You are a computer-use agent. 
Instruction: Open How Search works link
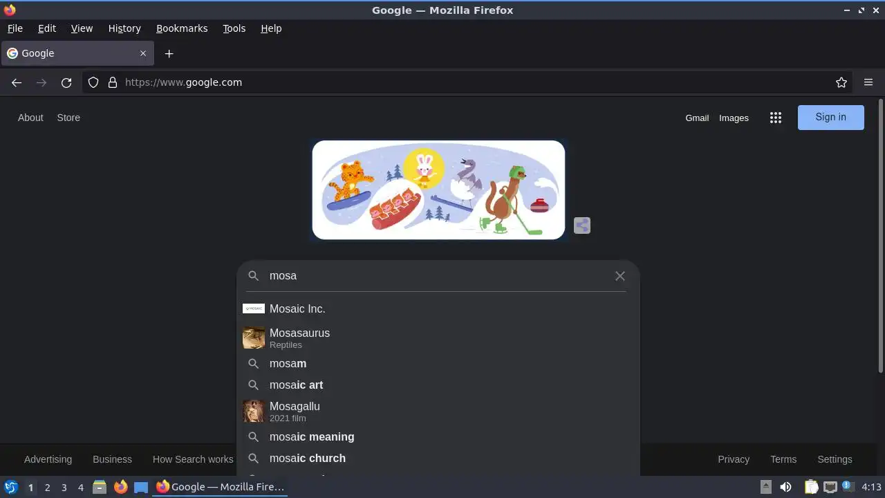coord(193,459)
